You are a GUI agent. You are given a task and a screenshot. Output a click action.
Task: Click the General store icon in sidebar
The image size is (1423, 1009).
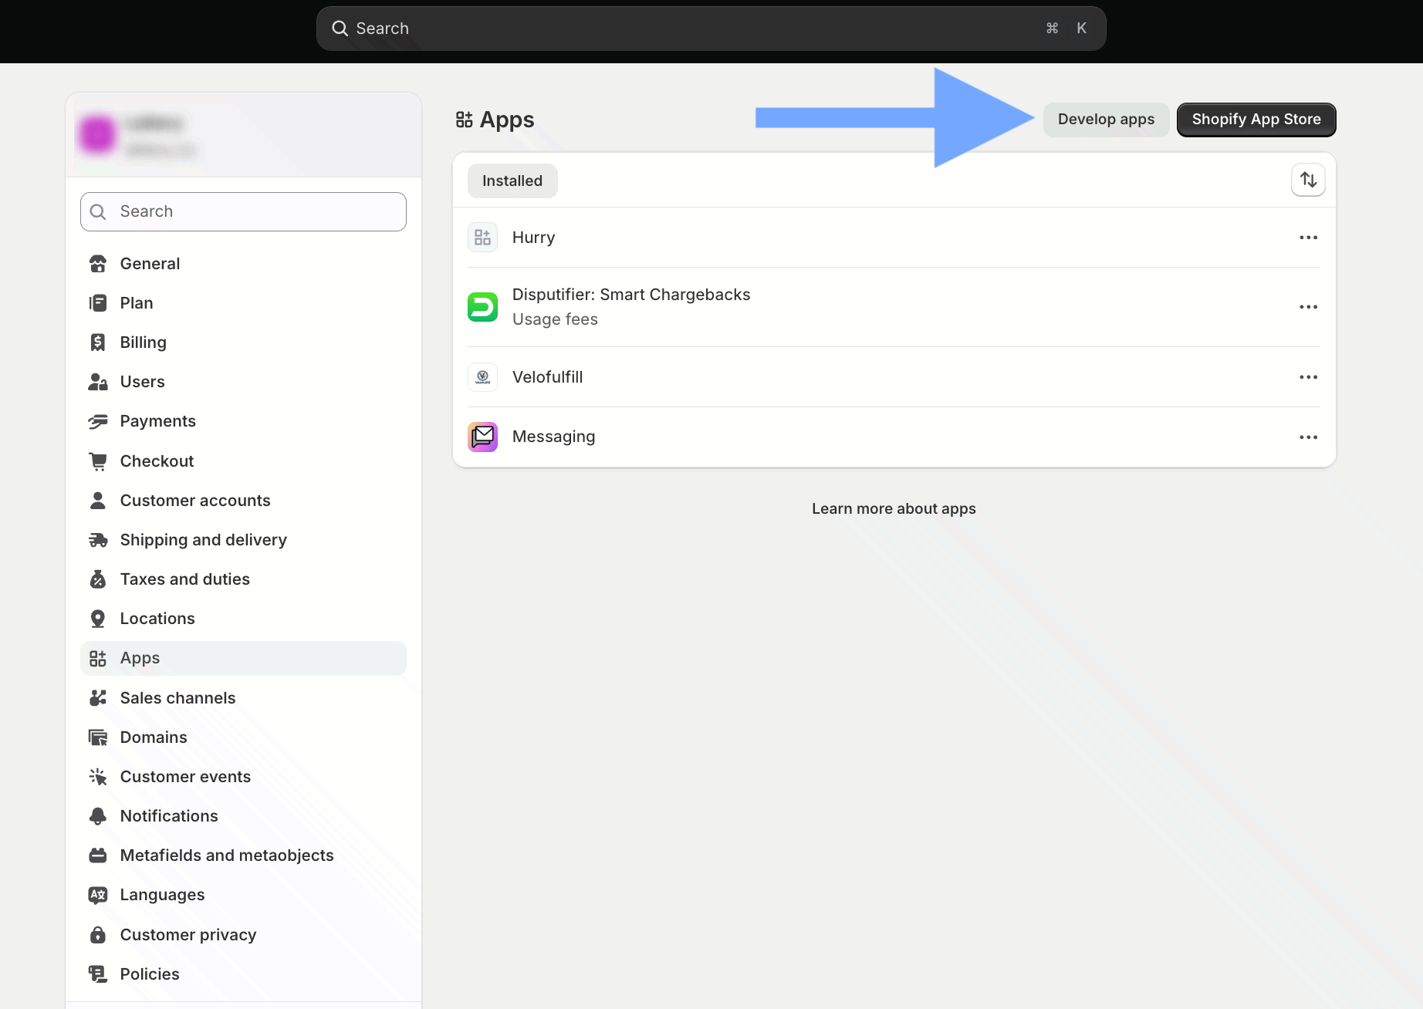[98, 264]
